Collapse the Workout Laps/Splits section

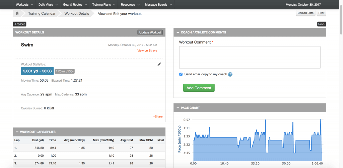pos(17,132)
